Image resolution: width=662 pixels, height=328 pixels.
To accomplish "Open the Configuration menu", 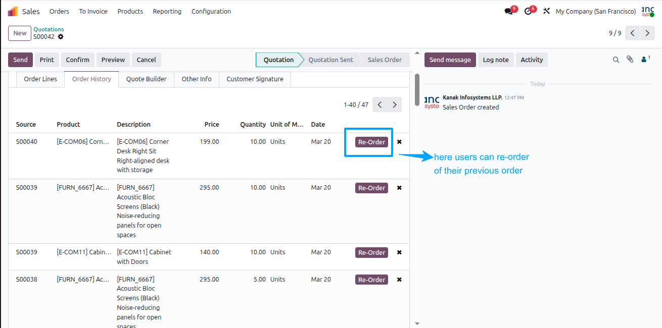I will coord(211,11).
